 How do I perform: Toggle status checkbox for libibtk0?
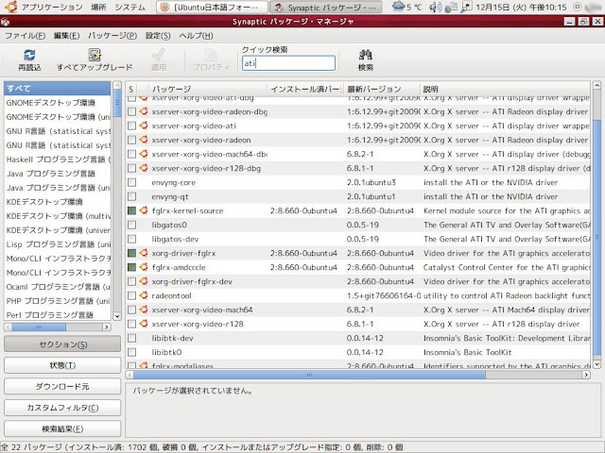tap(132, 352)
